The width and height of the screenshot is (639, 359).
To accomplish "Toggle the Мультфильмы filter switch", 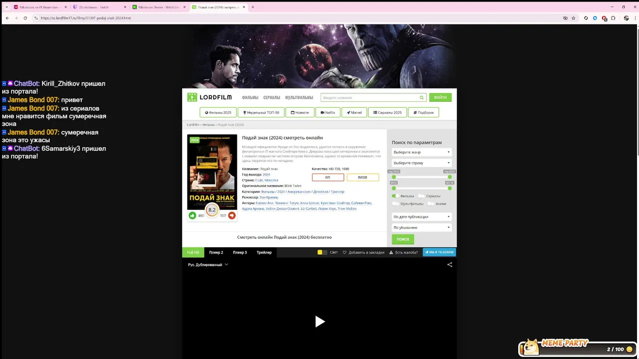I will click(395, 203).
